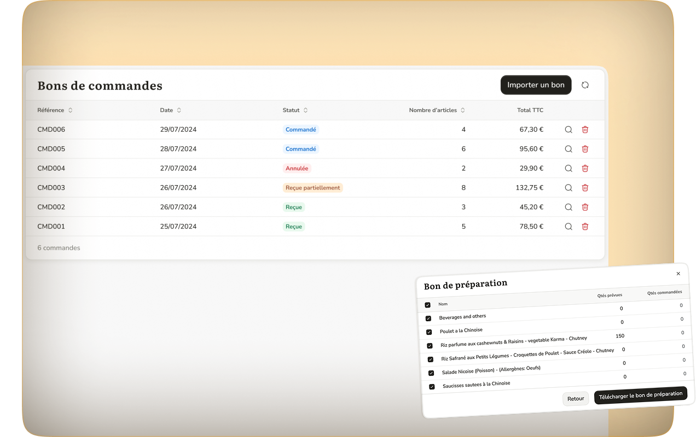This screenshot has height=437, width=696.
Task: Inspect order CMD002 via the magnifier icon
Action: tap(569, 207)
